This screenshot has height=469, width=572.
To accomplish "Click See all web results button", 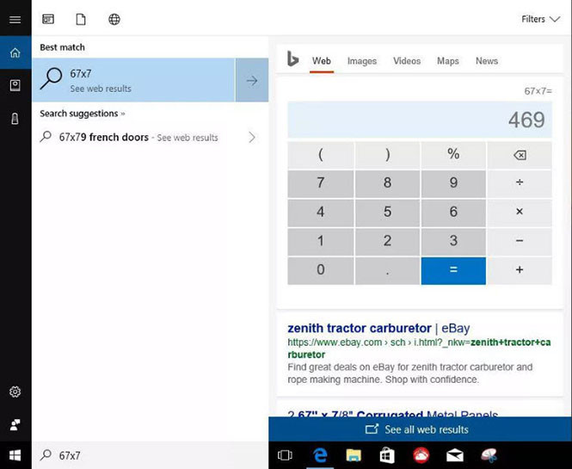I will click(420, 429).
